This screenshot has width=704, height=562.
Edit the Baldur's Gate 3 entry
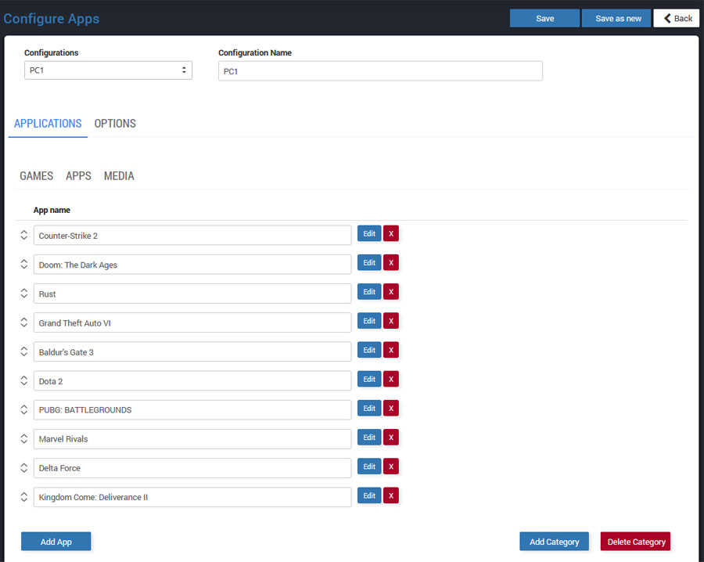tap(369, 350)
